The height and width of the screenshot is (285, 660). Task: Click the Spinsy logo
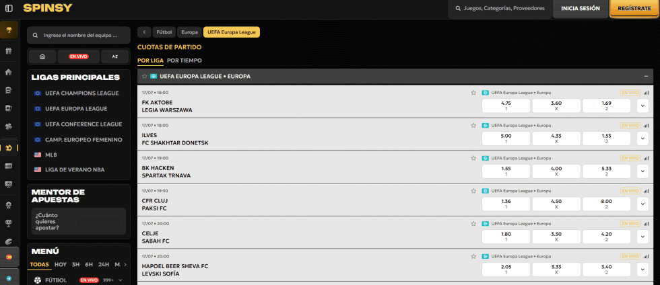(48, 9)
